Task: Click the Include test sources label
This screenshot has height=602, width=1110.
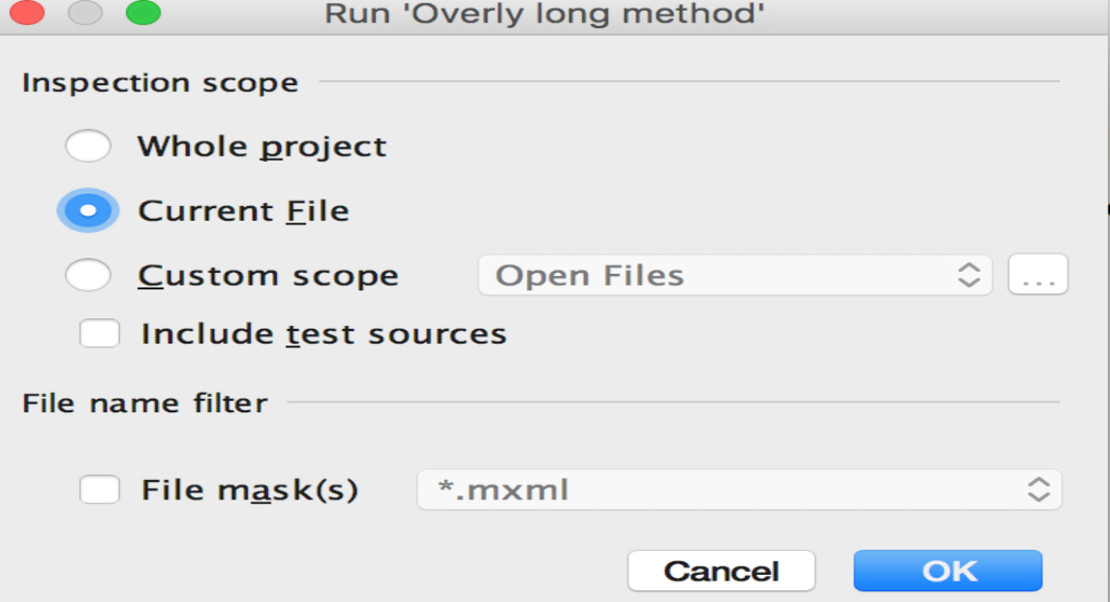Action: coord(324,334)
